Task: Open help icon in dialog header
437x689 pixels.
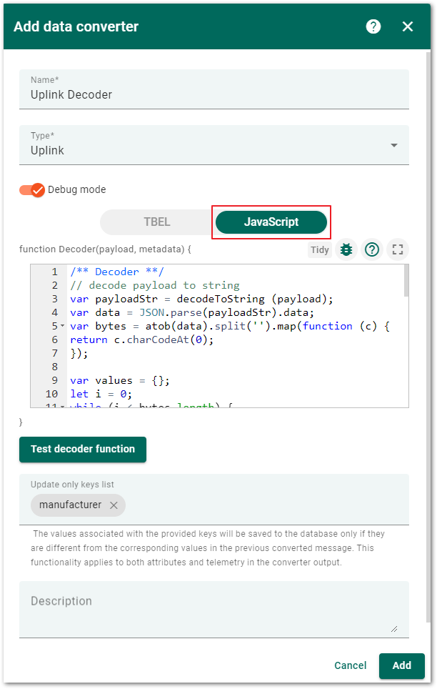Action: click(x=373, y=27)
